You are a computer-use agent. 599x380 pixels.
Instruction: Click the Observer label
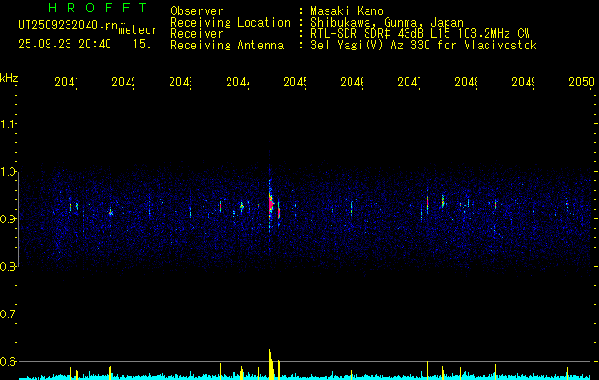click(x=197, y=11)
